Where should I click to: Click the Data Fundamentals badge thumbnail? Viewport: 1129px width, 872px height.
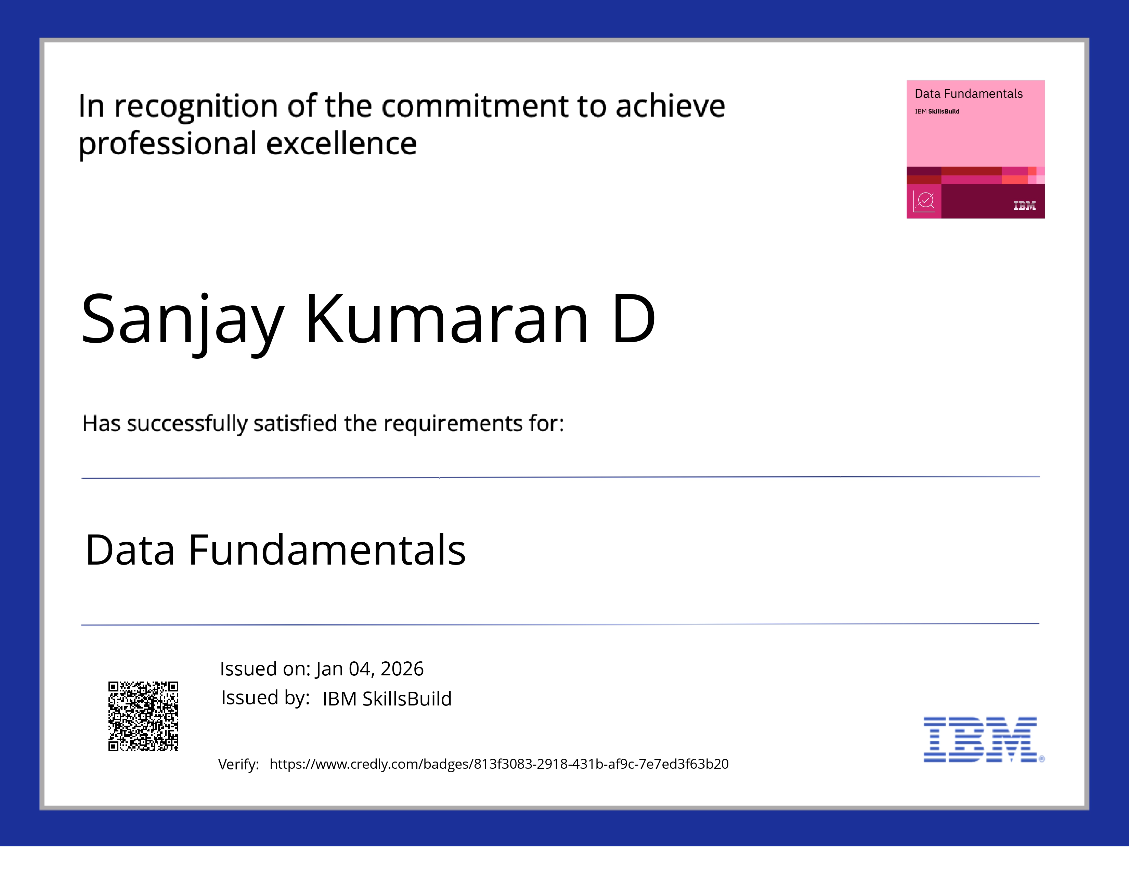pos(975,149)
